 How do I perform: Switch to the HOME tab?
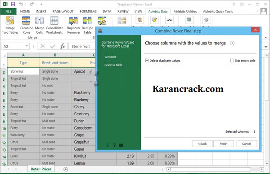[x=25, y=11]
